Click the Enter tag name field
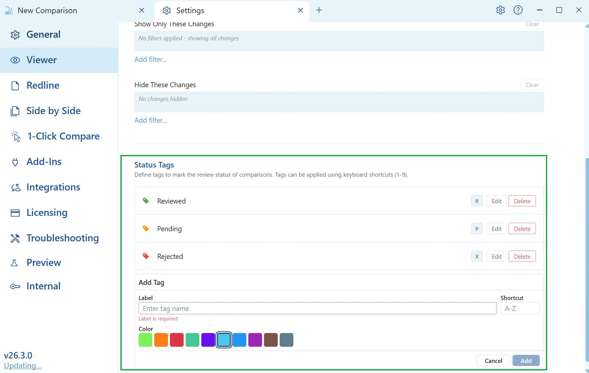Viewport: 589px width, 373px height. (316, 308)
